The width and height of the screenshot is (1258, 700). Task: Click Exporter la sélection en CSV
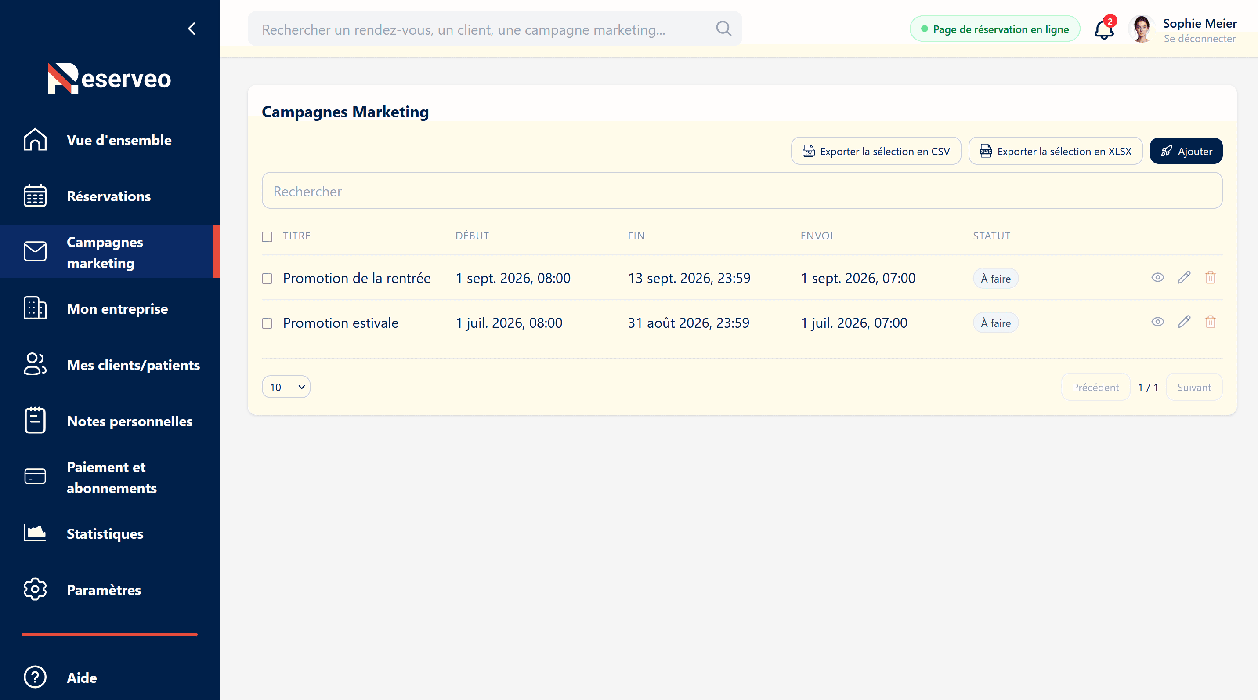coord(876,151)
